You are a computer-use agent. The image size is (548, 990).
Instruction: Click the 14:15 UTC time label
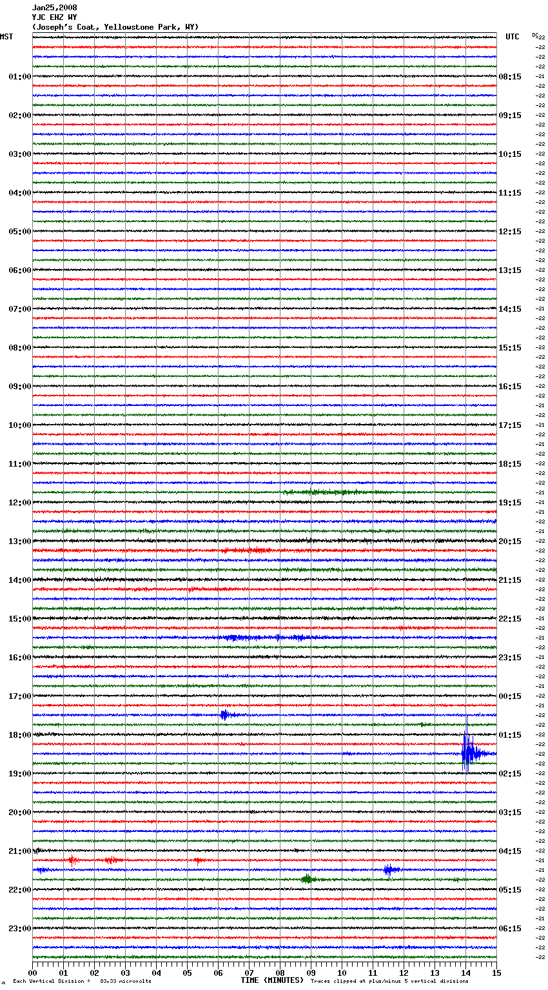coord(510,309)
